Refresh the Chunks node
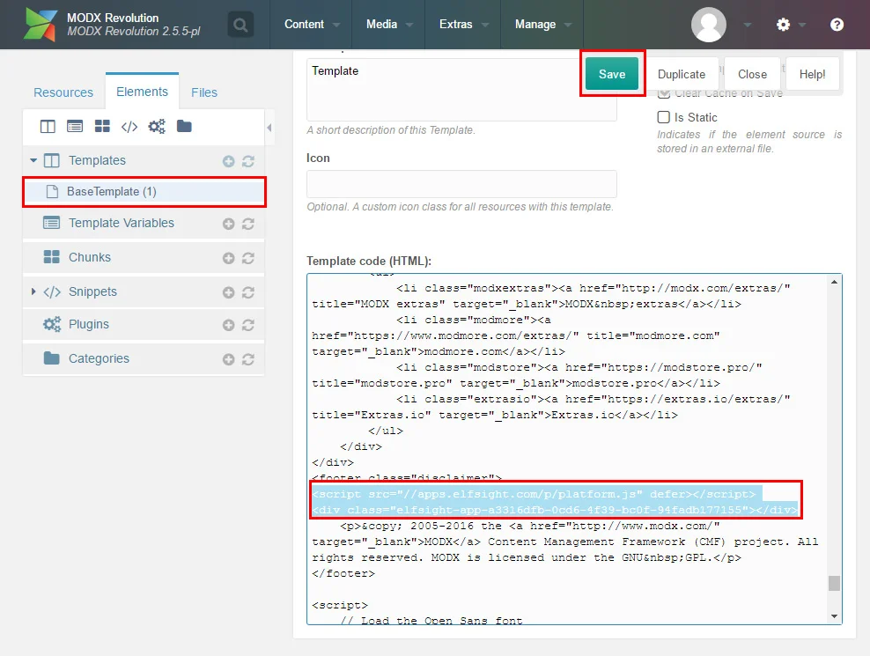This screenshot has height=656, width=870. tap(248, 258)
